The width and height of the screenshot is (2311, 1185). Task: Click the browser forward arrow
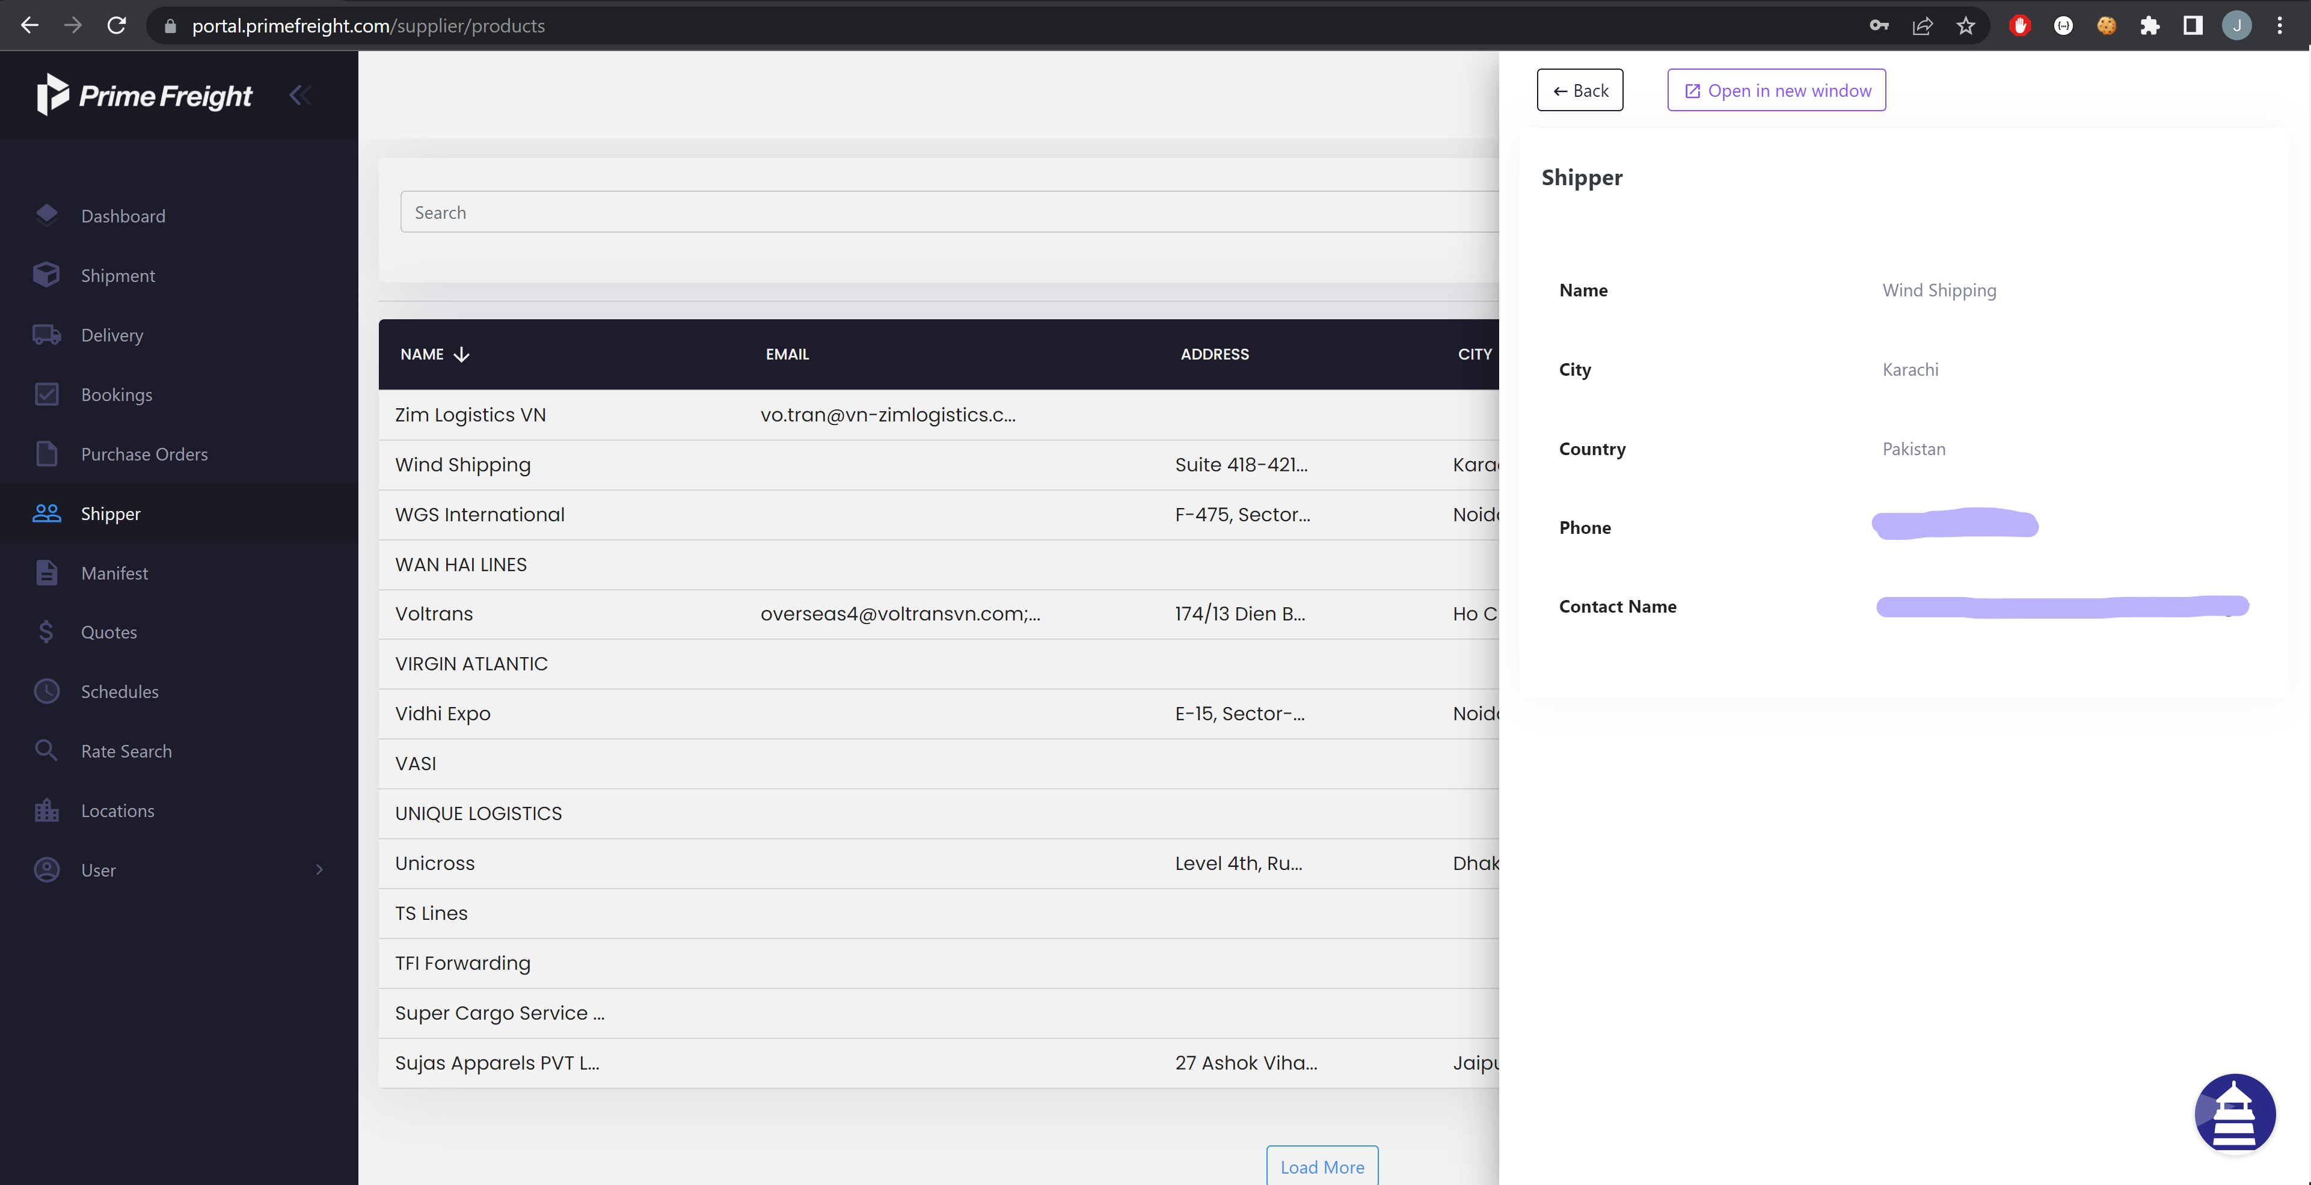tap(73, 26)
